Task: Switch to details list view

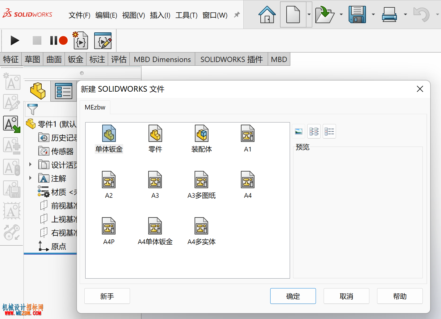Action: pyautogui.click(x=330, y=131)
